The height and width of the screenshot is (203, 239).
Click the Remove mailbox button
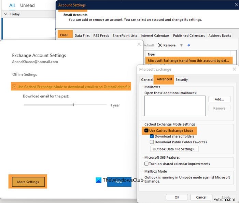(x=219, y=108)
